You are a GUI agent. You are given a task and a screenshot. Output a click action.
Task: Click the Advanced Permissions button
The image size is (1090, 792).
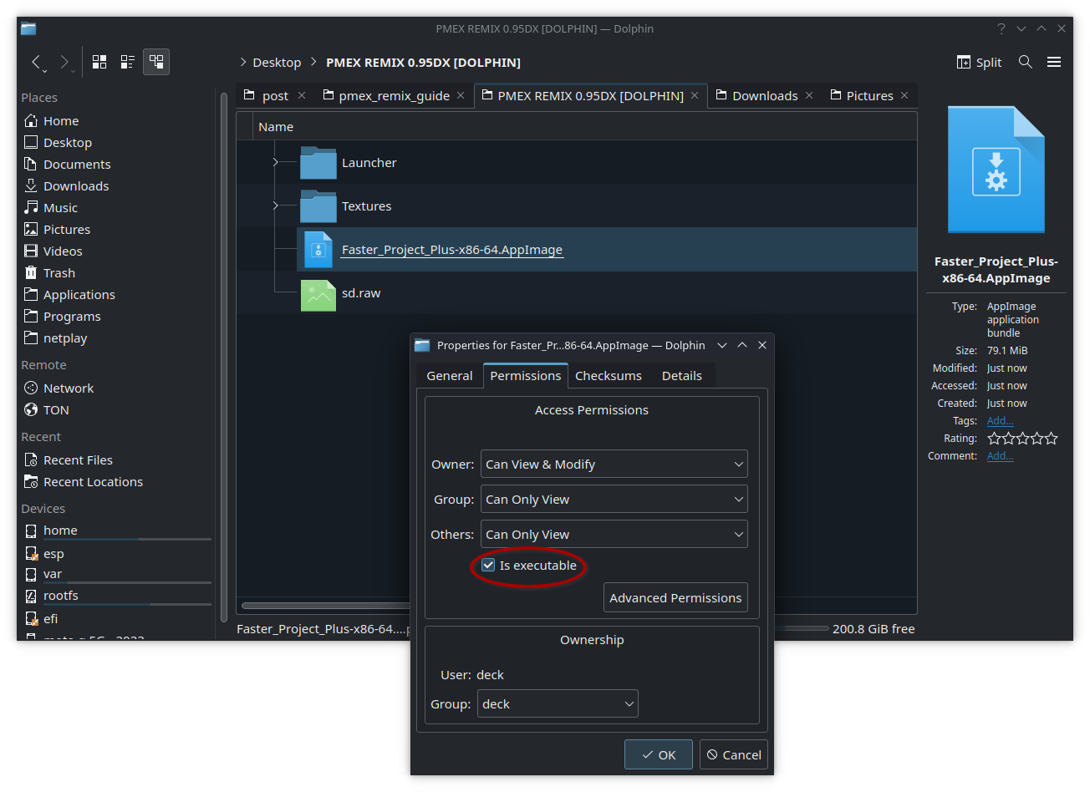675,597
